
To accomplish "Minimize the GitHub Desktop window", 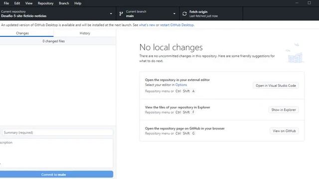I will click(297, 3).
